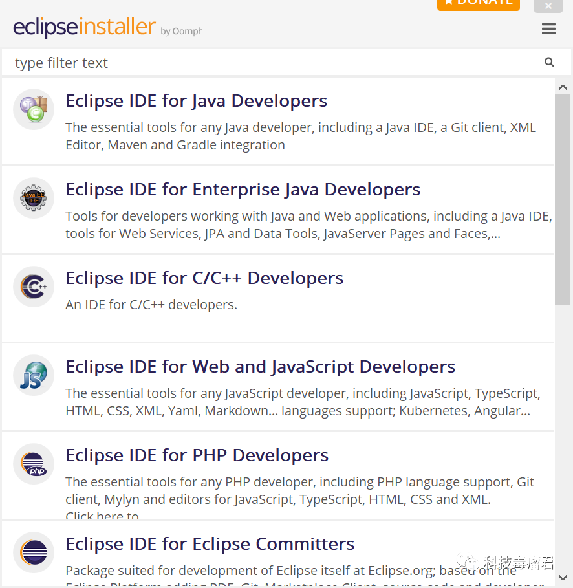Select Eclipse IDE for Eclipse Committers
The image size is (573, 588).
[x=278, y=553]
